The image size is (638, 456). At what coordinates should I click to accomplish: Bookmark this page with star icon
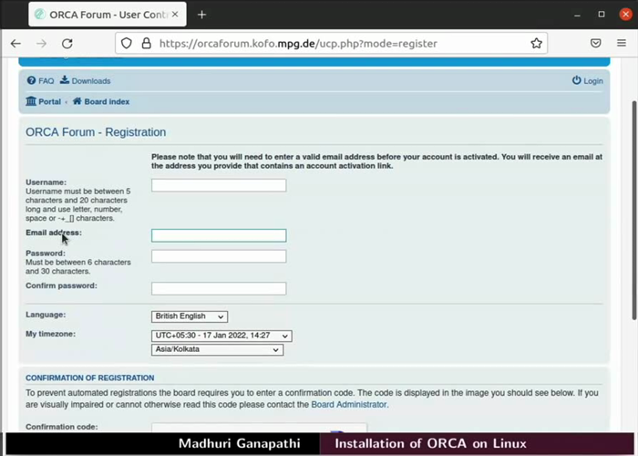tap(537, 43)
